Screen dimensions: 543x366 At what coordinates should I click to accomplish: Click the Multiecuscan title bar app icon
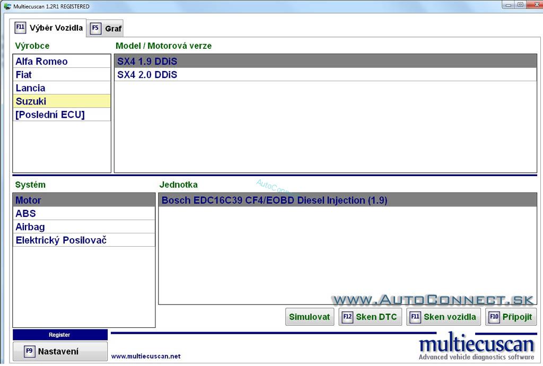coord(7,6)
